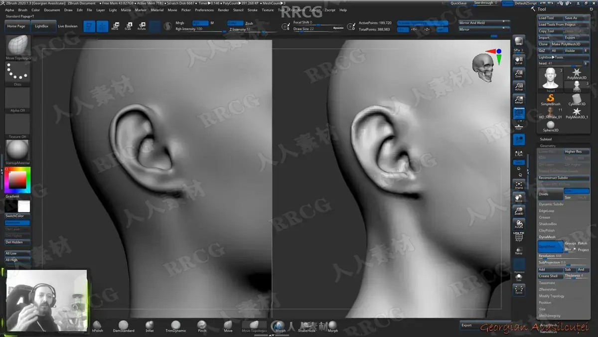The height and width of the screenshot is (337, 598).
Task: Click the Scroll canvas button
Action: click(x=519, y=60)
